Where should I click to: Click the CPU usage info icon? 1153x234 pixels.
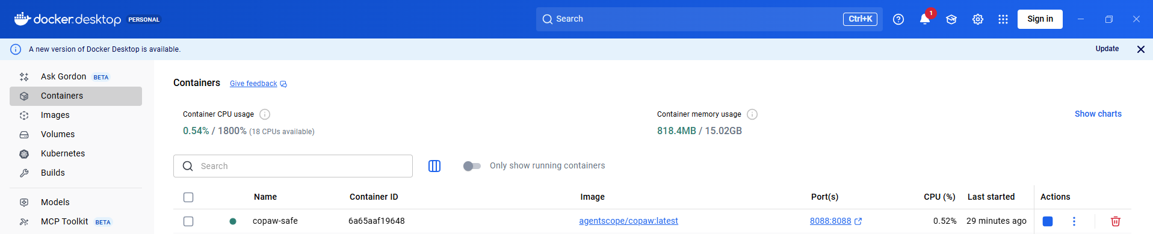[x=265, y=114]
